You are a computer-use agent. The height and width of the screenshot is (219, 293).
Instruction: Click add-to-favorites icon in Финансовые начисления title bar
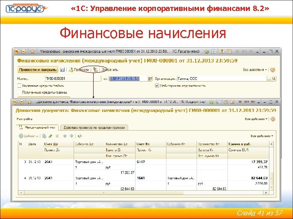207,52
